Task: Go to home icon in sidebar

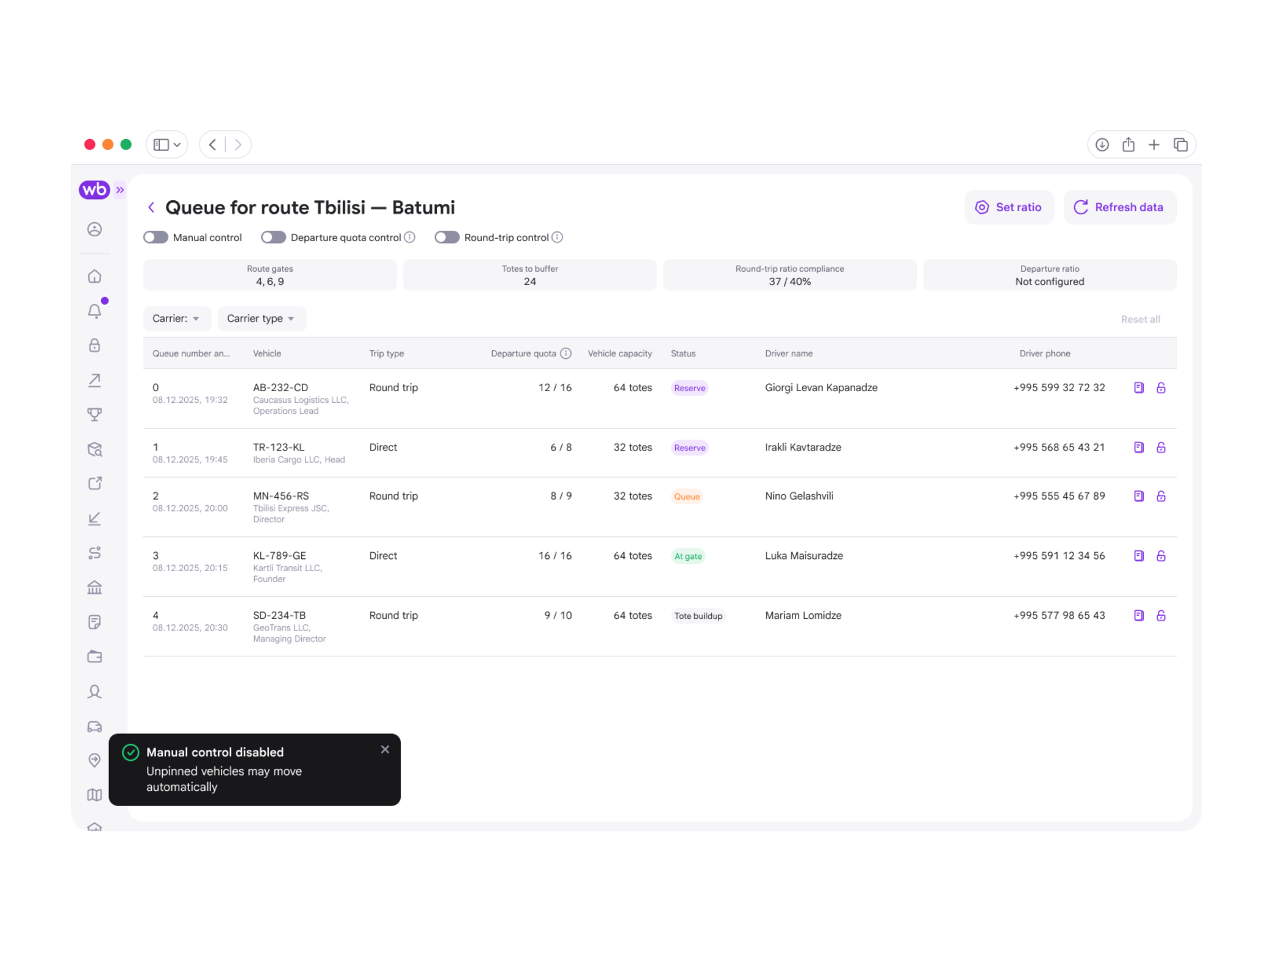Action: click(x=94, y=277)
